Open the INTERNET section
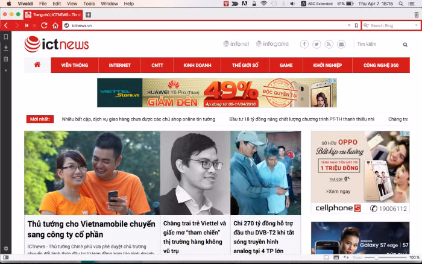Screen dimensions: 422x264 pos(120,65)
